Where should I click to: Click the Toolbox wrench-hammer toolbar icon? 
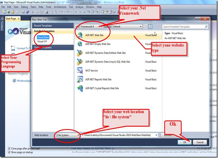115,12
